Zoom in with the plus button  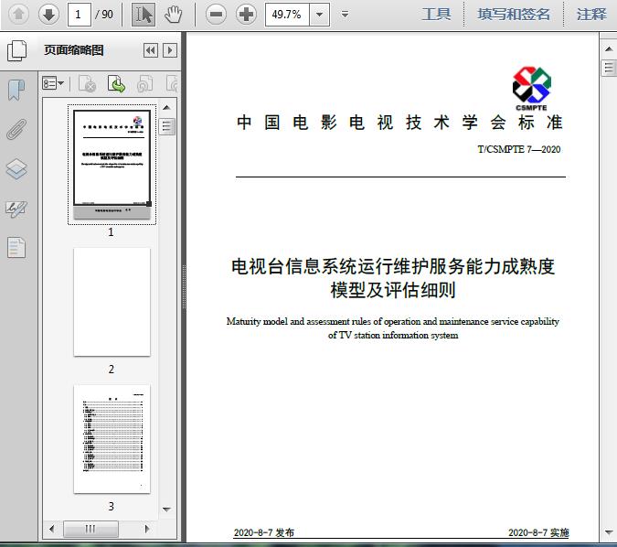pos(246,15)
